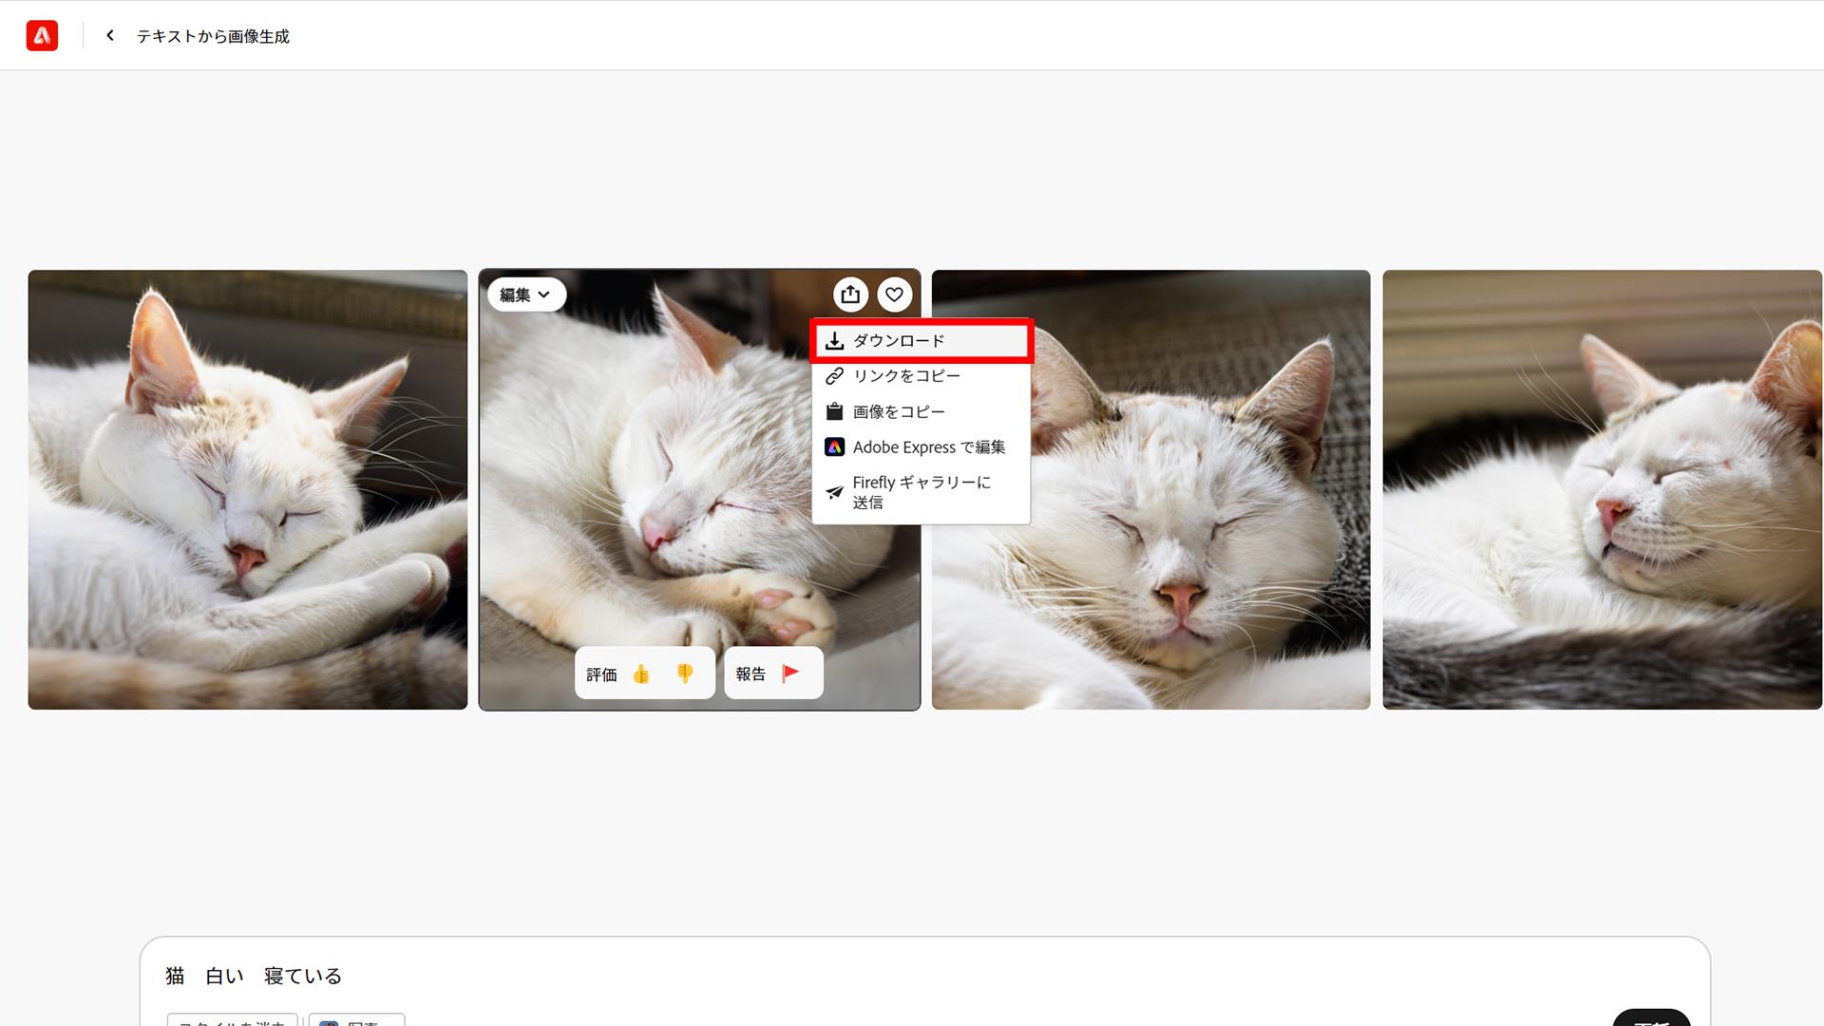
Task: Favorite the image with the heart icon
Action: [x=894, y=294]
